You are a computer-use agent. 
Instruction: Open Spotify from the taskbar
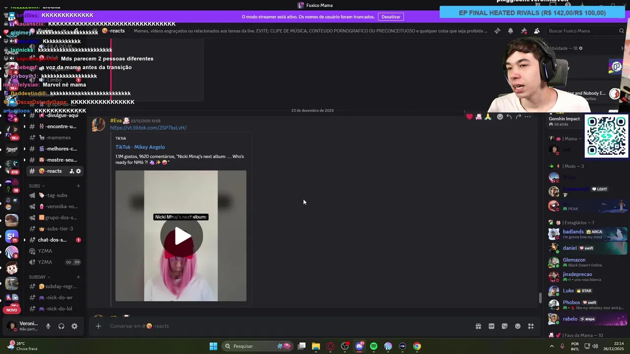pyautogui.click(x=374, y=346)
